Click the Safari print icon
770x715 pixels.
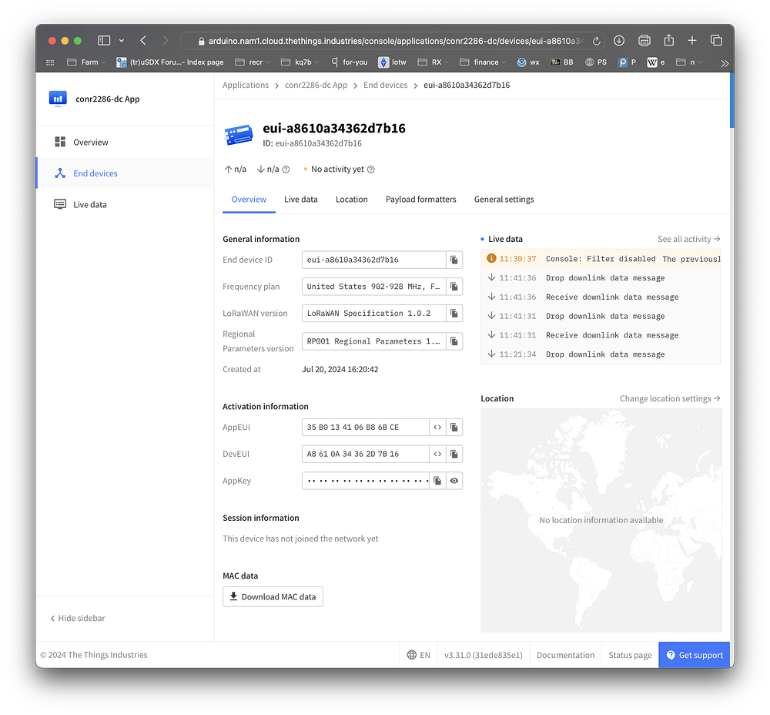tap(644, 41)
